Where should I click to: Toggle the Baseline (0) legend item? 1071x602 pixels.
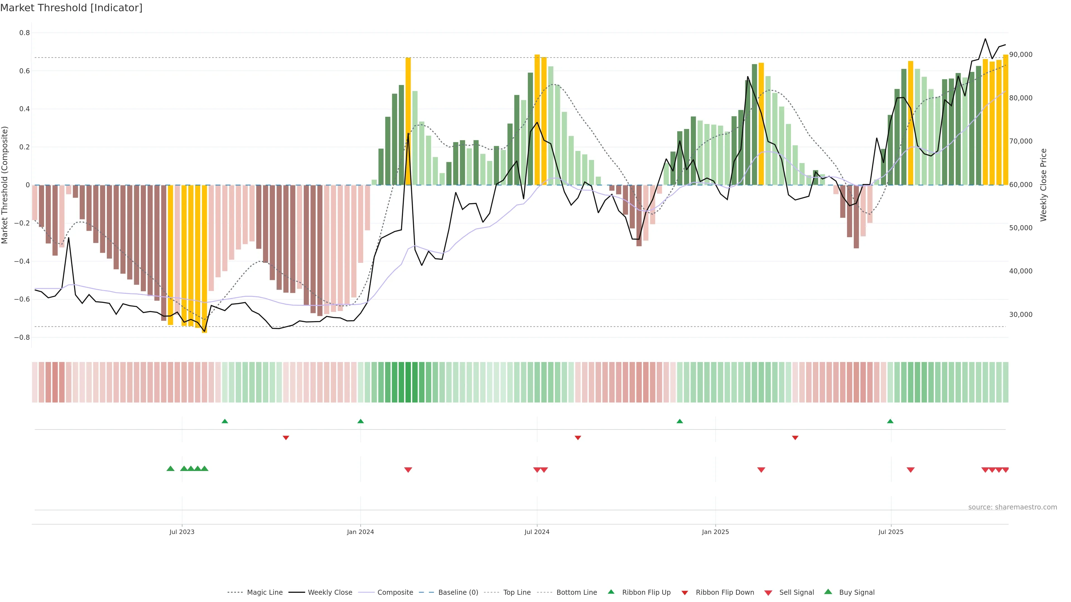click(x=458, y=593)
